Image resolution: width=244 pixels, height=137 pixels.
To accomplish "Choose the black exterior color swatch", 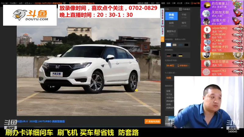I will [x=186, y=45].
